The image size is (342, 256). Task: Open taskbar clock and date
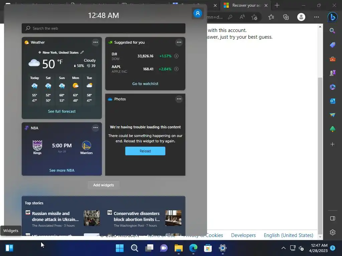click(x=319, y=248)
